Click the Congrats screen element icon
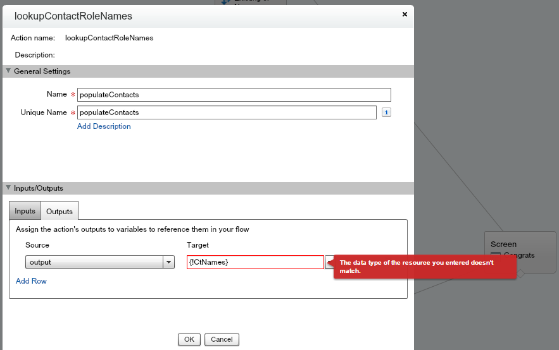This screenshot has height=350, width=559. pos(496,255)
